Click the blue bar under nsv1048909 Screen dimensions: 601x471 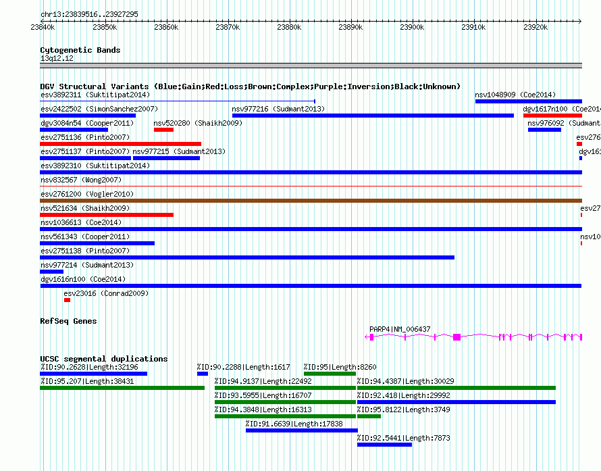point(529,101)
